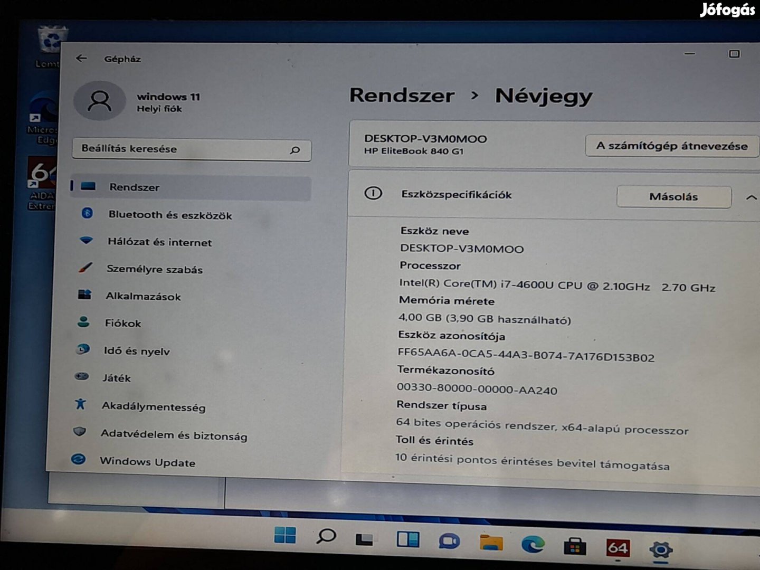Click A számítógép átnevezése button
Screen dimensions: 760x570
click(x=671, y=146)
